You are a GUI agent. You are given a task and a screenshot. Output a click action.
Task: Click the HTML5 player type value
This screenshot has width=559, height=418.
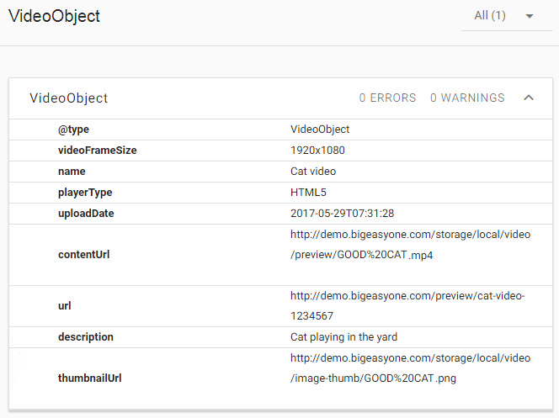[x=308, y=193]
